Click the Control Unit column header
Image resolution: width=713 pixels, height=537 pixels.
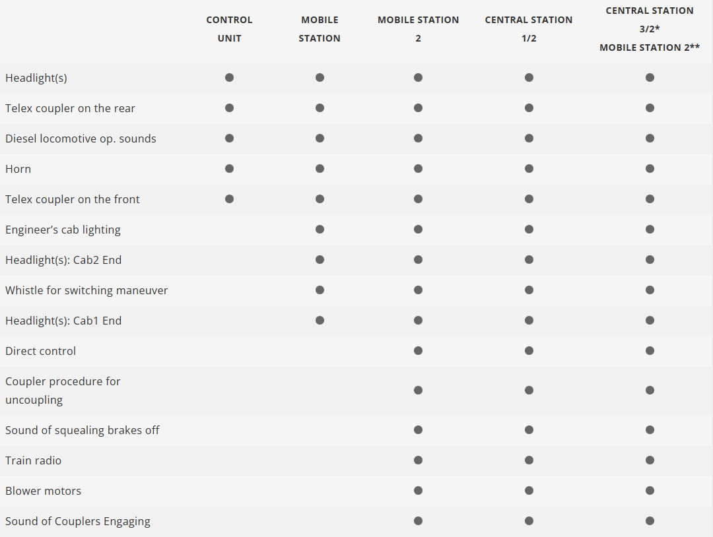229,29
